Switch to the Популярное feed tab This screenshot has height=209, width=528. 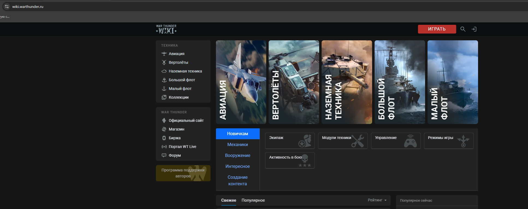tap(253, 200)
